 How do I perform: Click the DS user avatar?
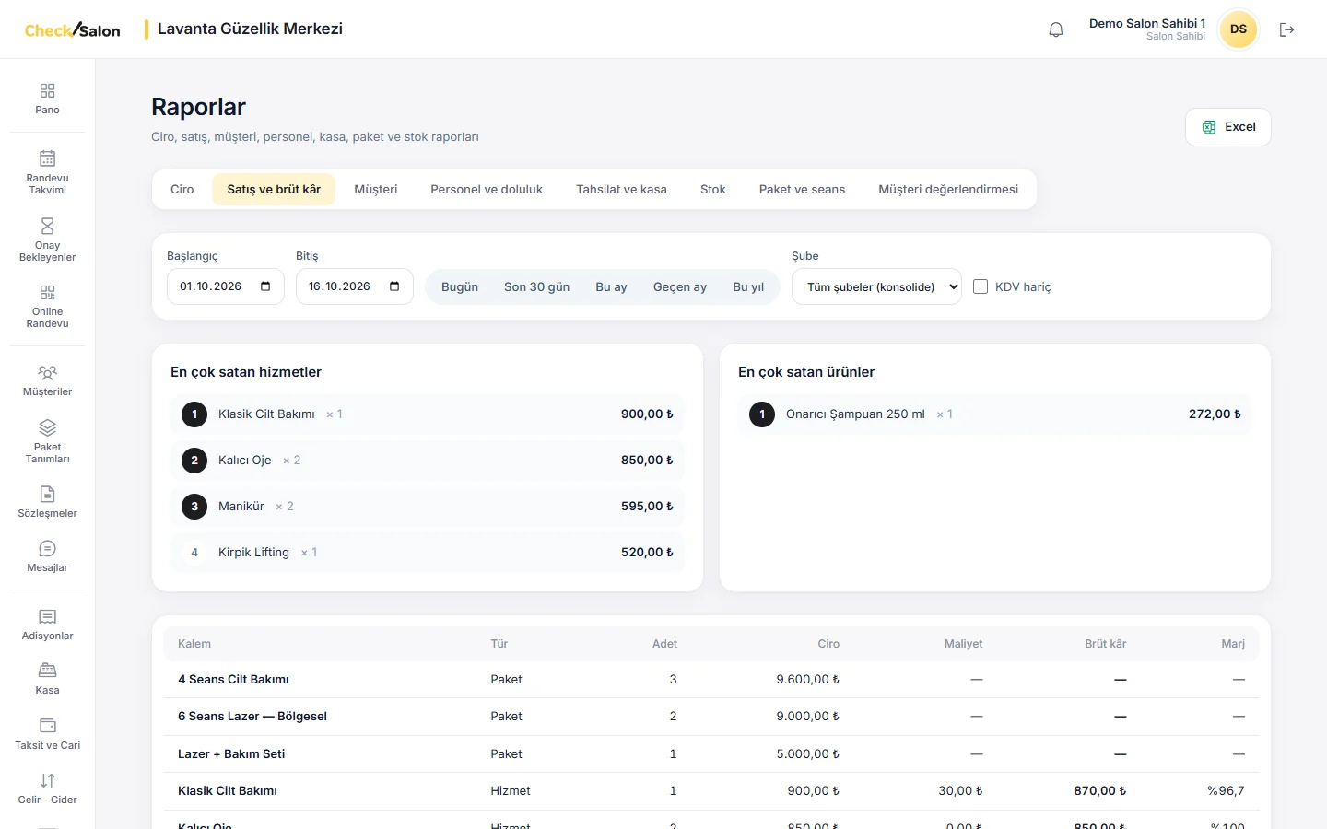click(1239, 29)
